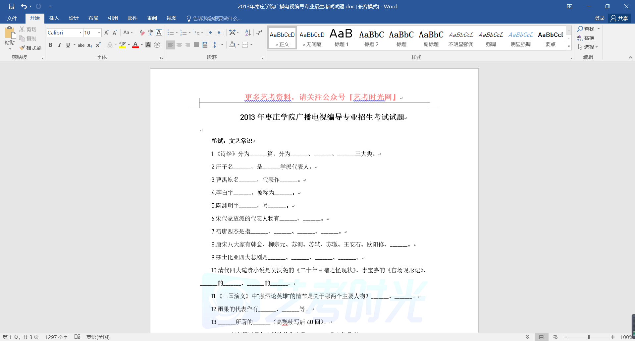The height and width of the screenshot is (341, 635).
Task: Toggle Bold formatting
Action: tap(51, 45)
